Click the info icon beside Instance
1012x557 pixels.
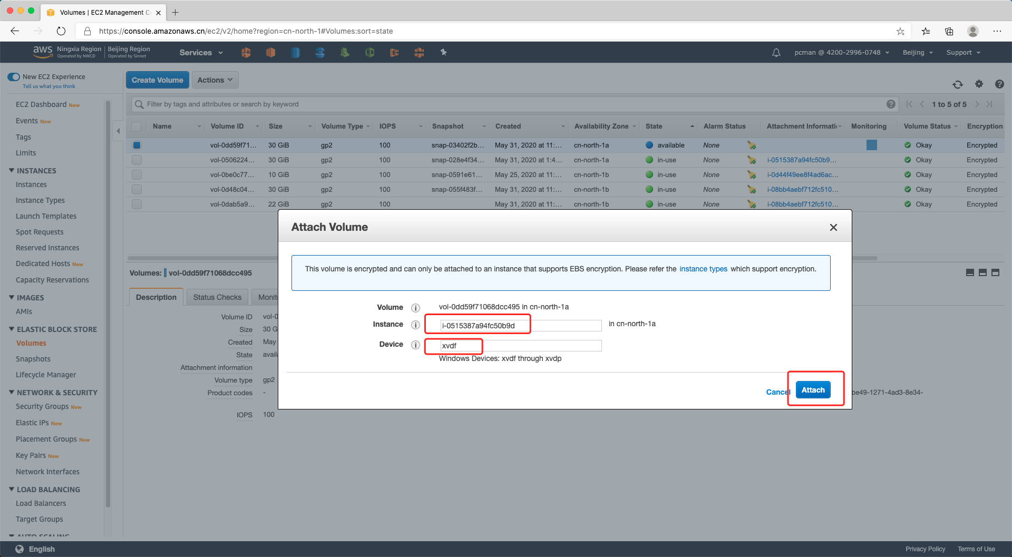point(415,325)
